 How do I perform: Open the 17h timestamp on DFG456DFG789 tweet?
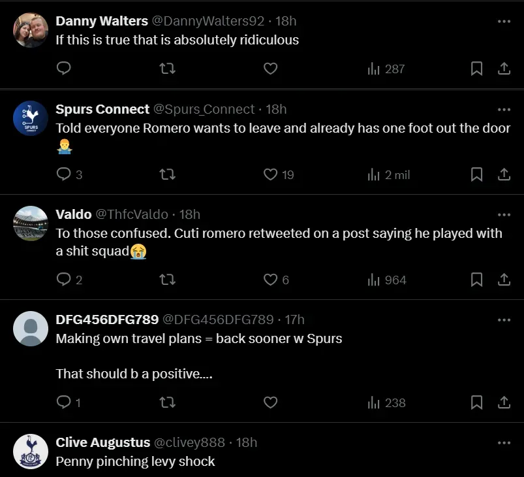tap(295, 320)
